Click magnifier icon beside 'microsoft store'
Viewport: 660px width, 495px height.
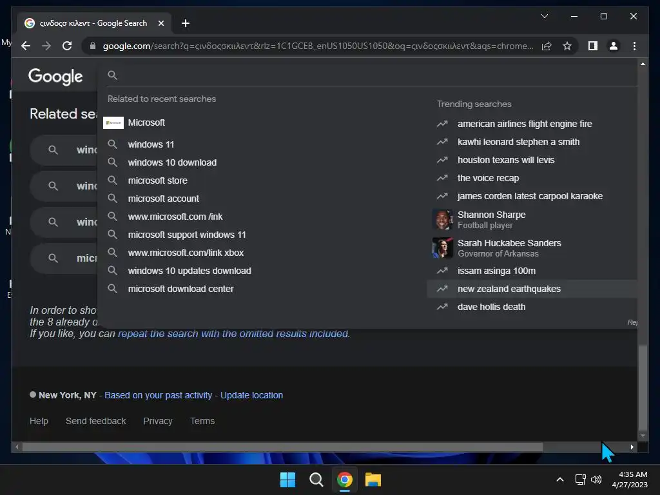[x=112, y=180]
